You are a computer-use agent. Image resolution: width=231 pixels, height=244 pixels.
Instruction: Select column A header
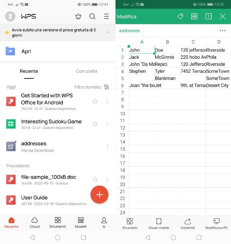142,42
